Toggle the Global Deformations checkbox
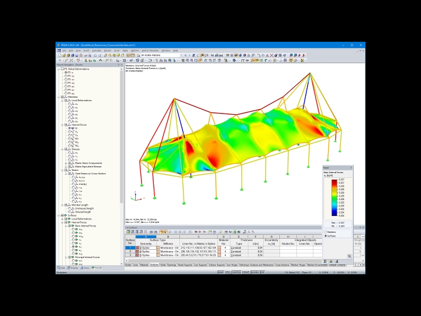The image size is (421, 316). (x=62, y=69)
